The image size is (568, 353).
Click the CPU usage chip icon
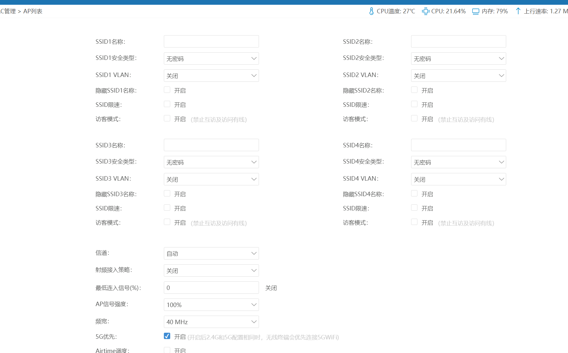[x=425, y=11]
